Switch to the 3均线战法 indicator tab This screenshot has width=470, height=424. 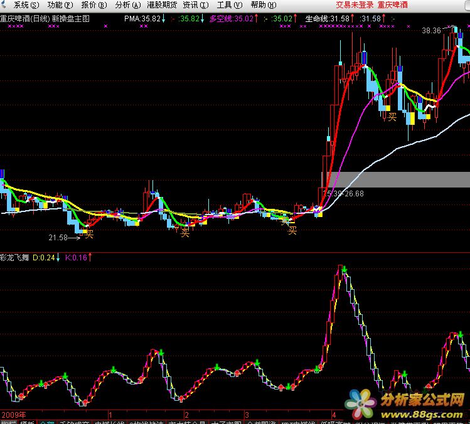[147, 422]
